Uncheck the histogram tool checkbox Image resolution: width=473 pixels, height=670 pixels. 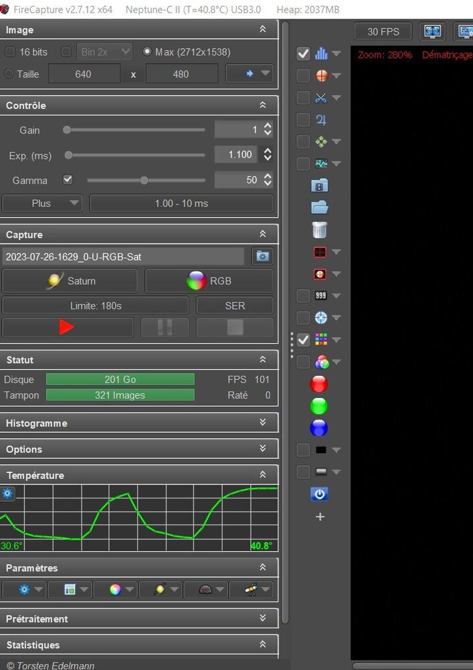pyautogui.click(x=303, y=54)
